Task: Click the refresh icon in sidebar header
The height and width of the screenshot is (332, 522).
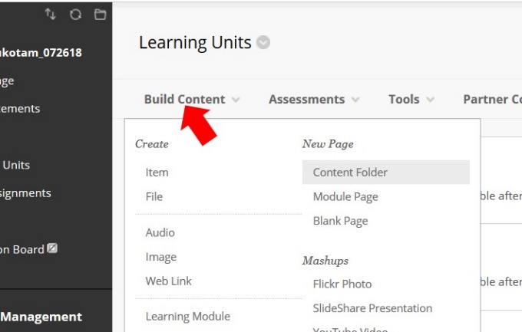Action: coord(75,15)
